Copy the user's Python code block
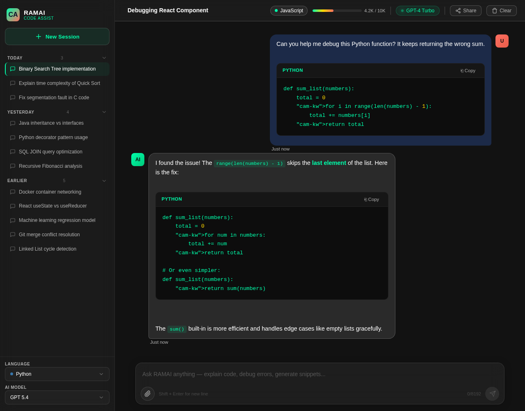 tap(468, 71)
